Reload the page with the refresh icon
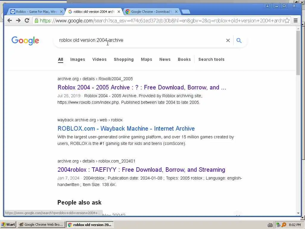The width and height of the screenshot is (305, 229). pos(27,21)
